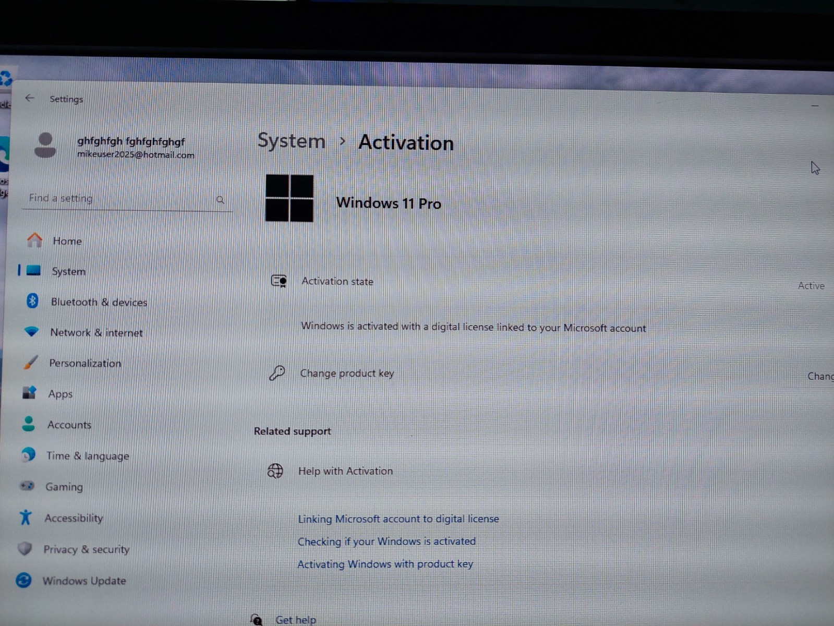834x626 pixels.
Task: Select the Gaming controller icon
Action: pos(27,486)
